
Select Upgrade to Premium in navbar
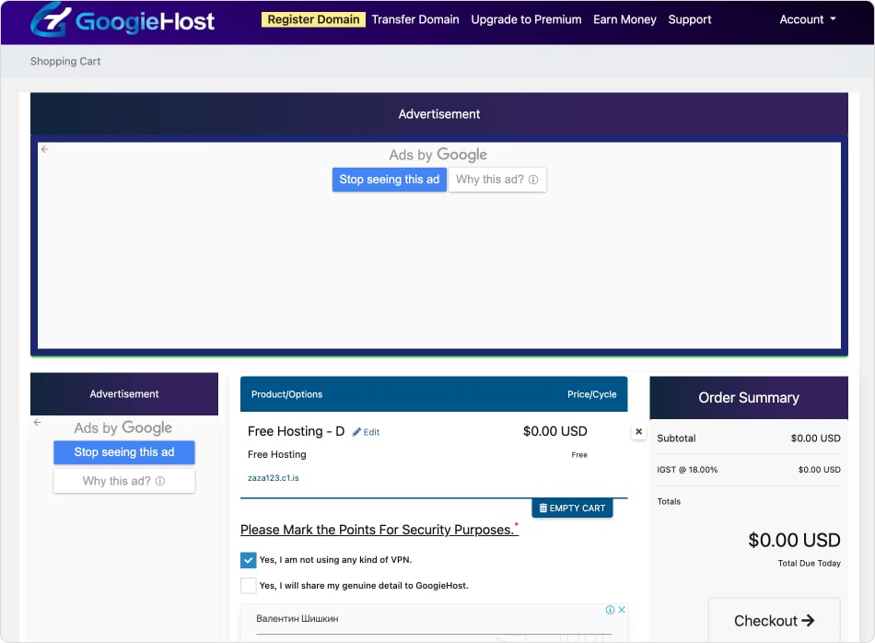tap(526, 19)
